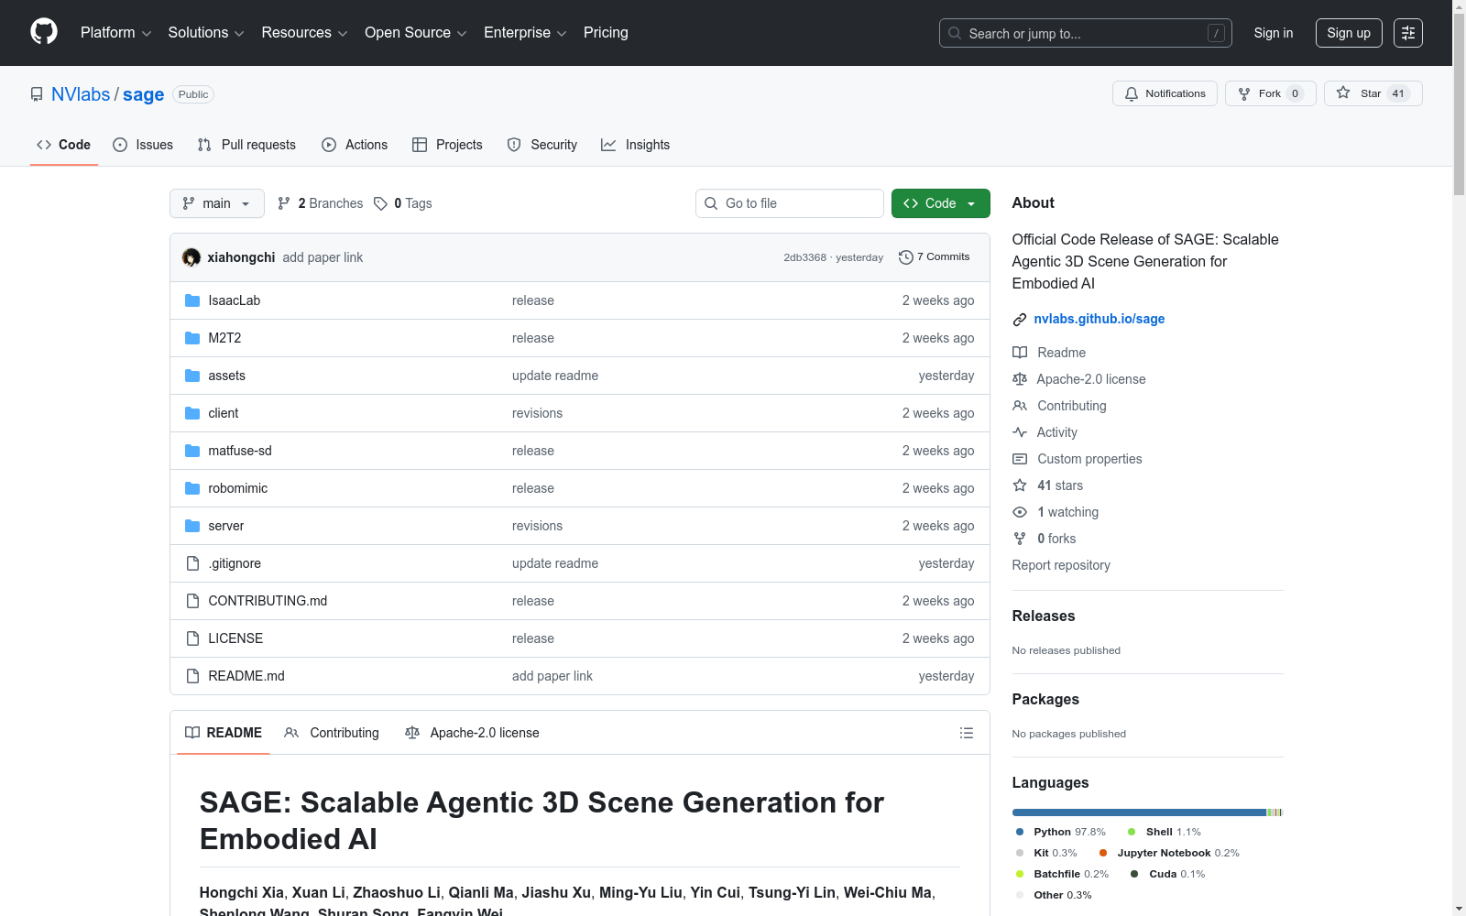Expand the Enterprise menu
The height and width of the screenshot is (916, 1466).
(x=525, y=33)
